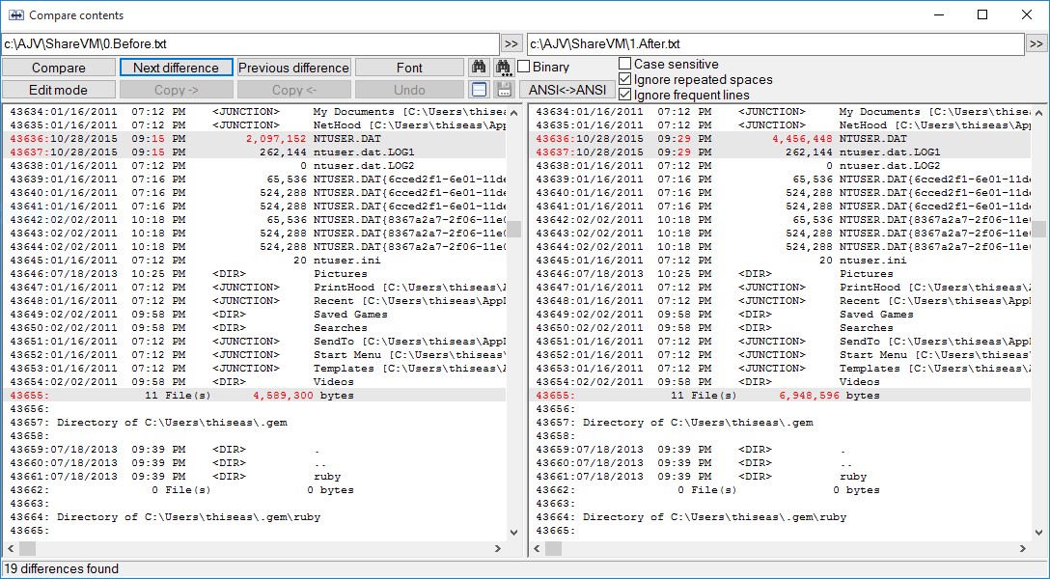Enable the Binary checkbox
Viewport: 1050px width, 579px height.
tap(524, 68)
